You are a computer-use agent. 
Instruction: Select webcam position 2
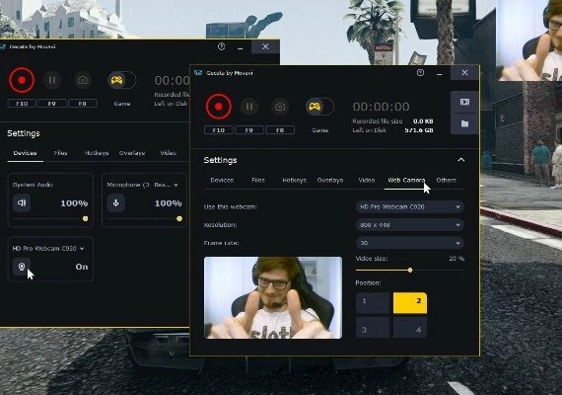click(x=410, y=303)
